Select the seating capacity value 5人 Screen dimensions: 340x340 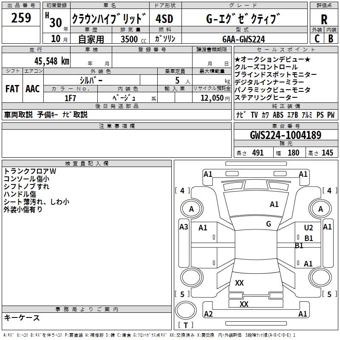[x=183, y=81]
